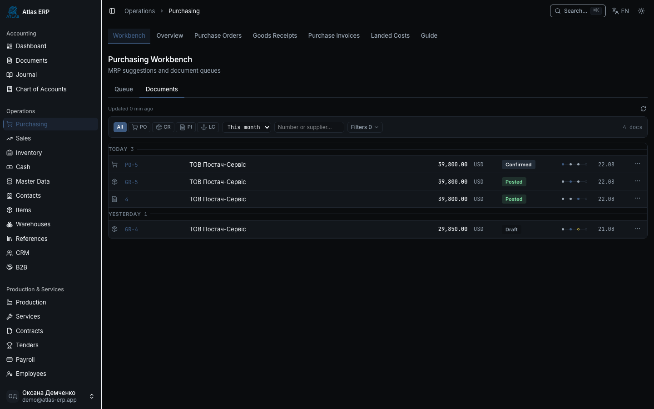
Task: Toggle the sidebar collapse icon
Action: click(112, 11)
